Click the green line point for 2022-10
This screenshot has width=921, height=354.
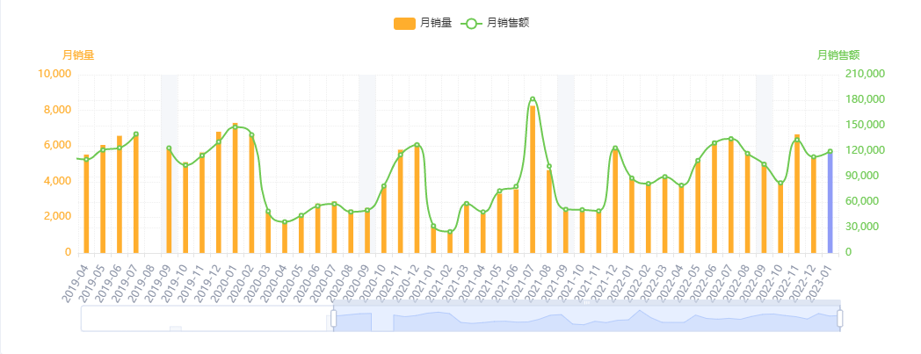(780, 184)
